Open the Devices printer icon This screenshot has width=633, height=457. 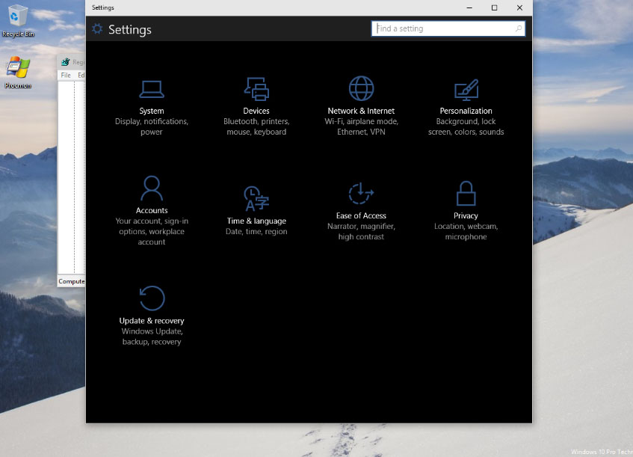[256, 88]
